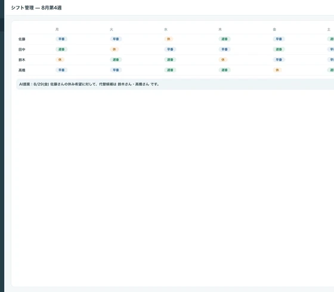
Task: Open 鈴木's Tuesday 遅番 shift
Action: click(x=116, y=60)
